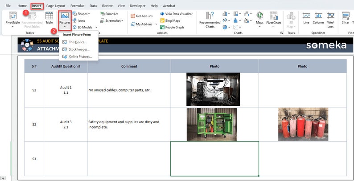Select the green tool cabinet photo

(212, 125)
